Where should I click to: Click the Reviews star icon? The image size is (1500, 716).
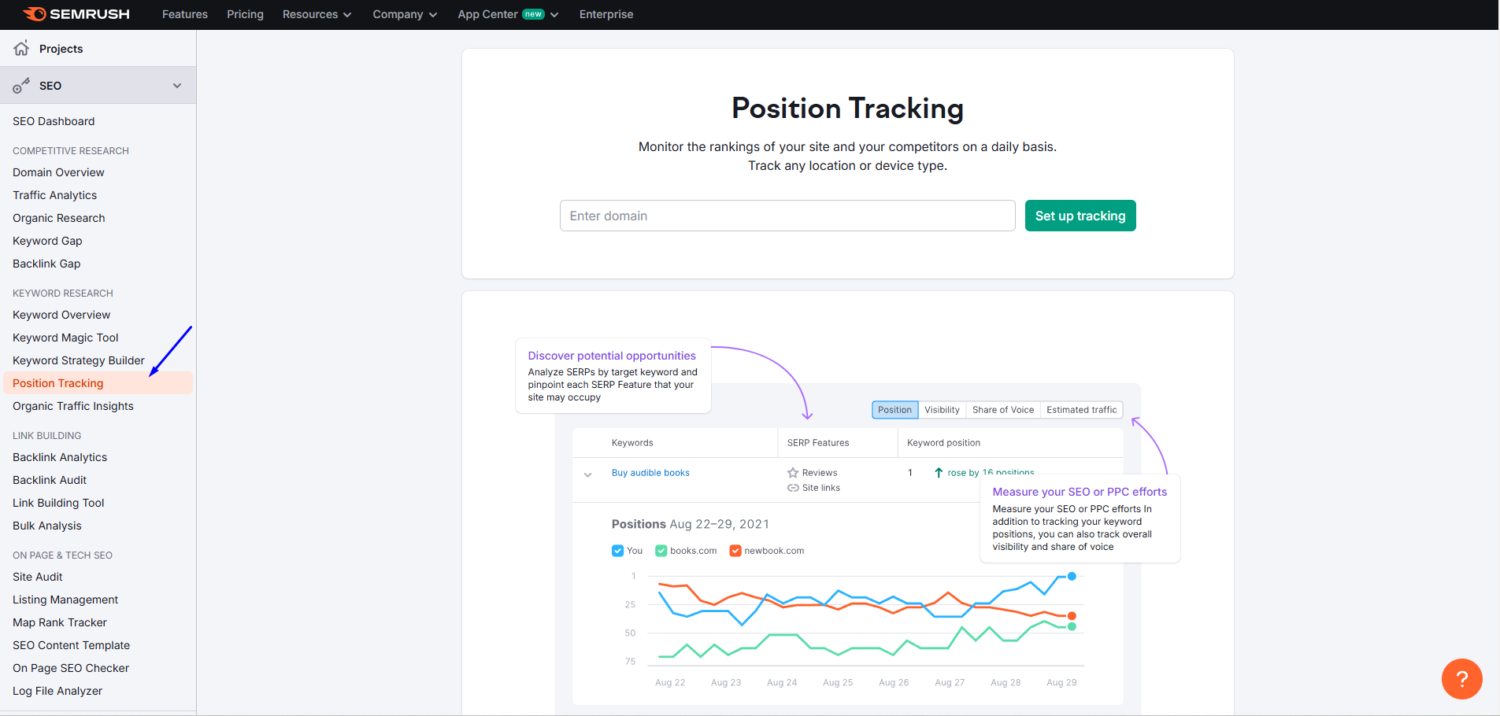pos(793,473)
